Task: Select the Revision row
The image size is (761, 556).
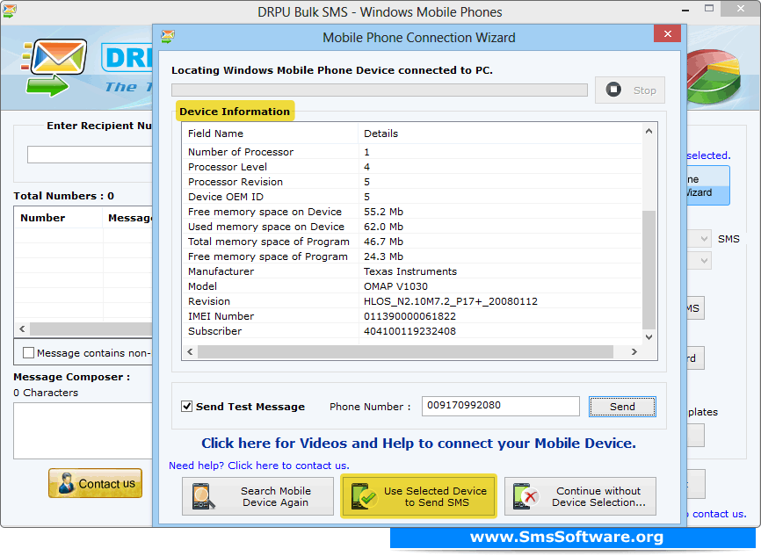Action: pyautogui.click(x=412, y=301)
